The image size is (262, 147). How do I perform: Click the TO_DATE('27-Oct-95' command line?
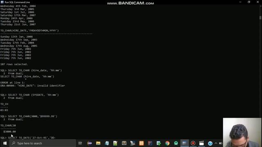coord(28,138)
